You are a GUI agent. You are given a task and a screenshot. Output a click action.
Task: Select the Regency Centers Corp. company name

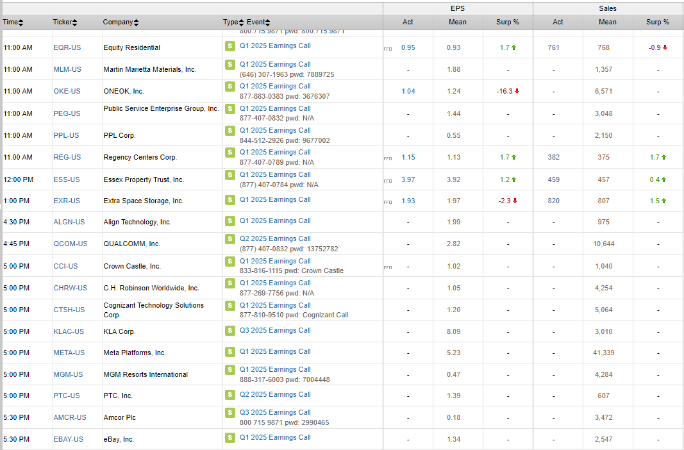[x=140, y=157]
